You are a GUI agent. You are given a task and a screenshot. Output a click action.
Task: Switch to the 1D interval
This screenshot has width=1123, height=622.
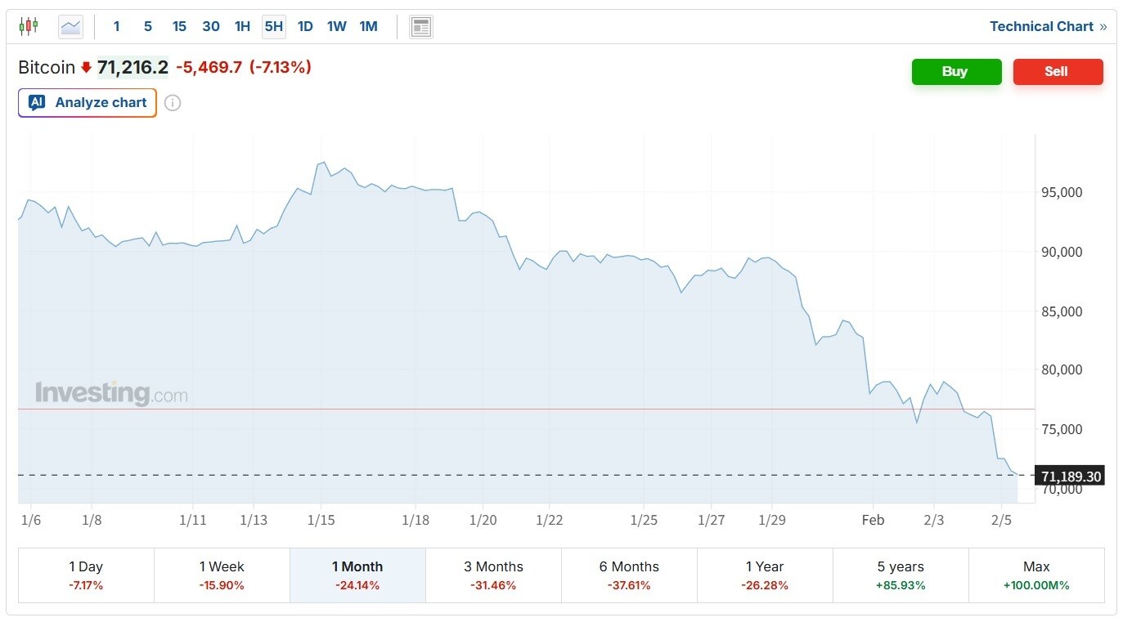tap(305, 27)
